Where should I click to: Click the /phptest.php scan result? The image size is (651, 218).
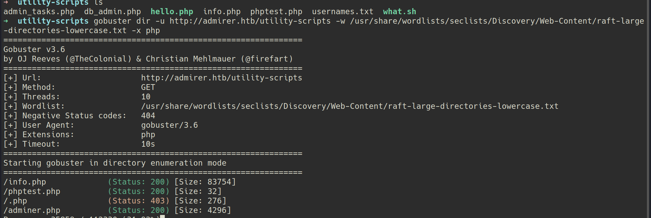[x=32, y=192]
